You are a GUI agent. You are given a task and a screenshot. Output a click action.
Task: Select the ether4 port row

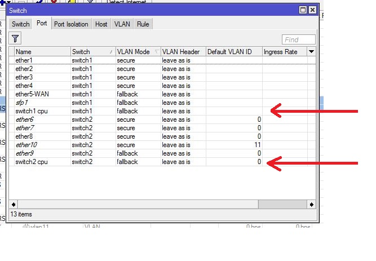[162, 86]
